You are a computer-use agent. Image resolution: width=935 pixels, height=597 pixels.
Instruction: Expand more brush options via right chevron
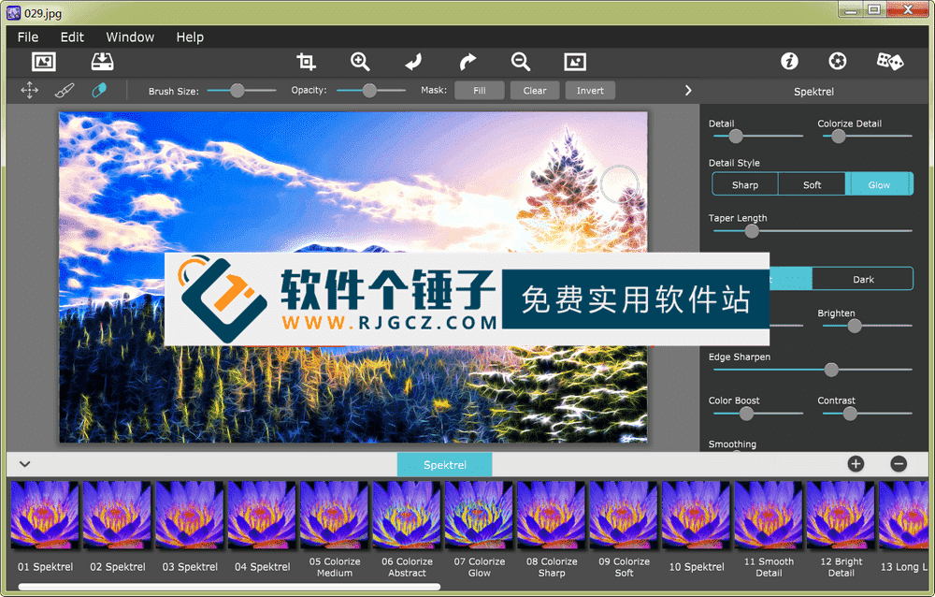(688, 91)
